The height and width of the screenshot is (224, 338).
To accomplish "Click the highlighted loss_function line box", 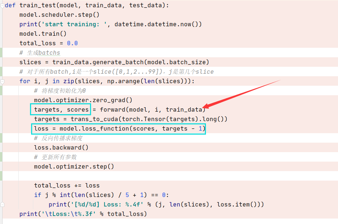I will click(118, 128).
